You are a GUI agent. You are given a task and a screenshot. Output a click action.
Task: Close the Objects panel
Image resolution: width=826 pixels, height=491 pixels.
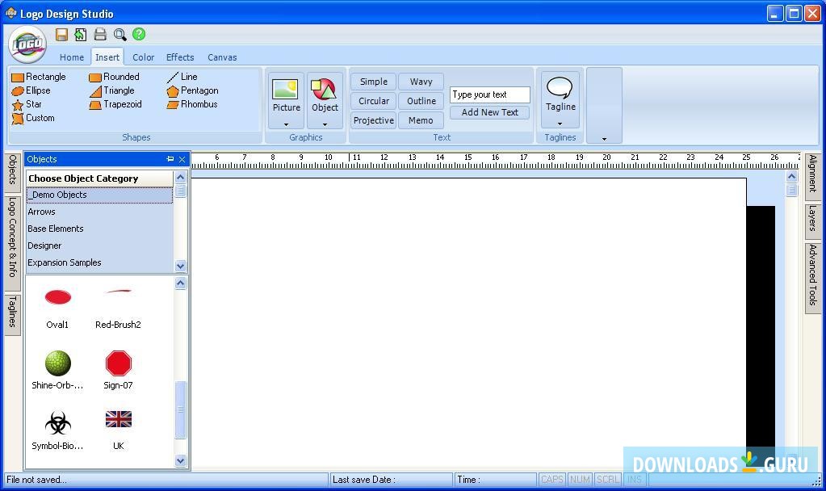[x=182, y=159]
